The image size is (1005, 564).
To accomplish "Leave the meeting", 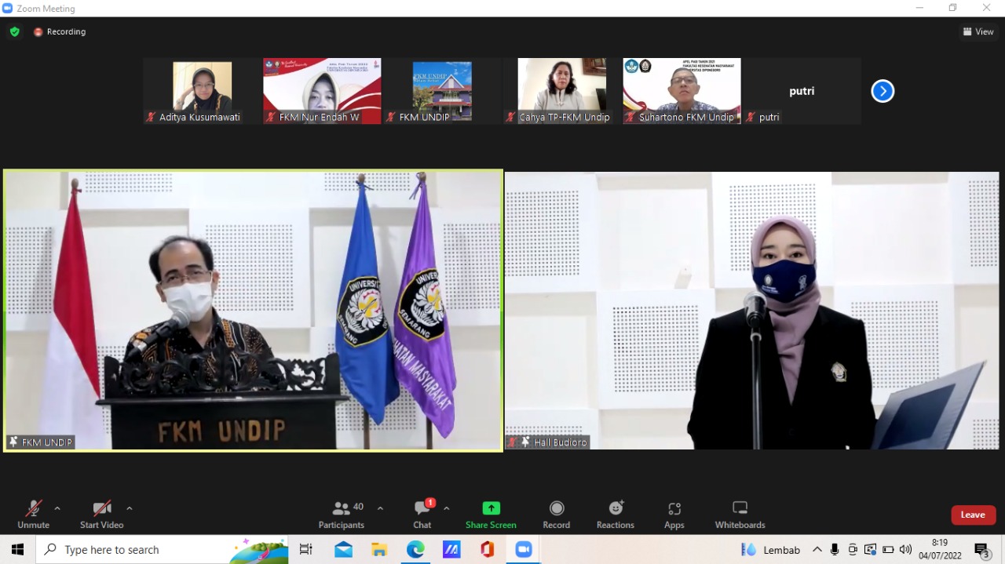I will (x=973, y=515).
